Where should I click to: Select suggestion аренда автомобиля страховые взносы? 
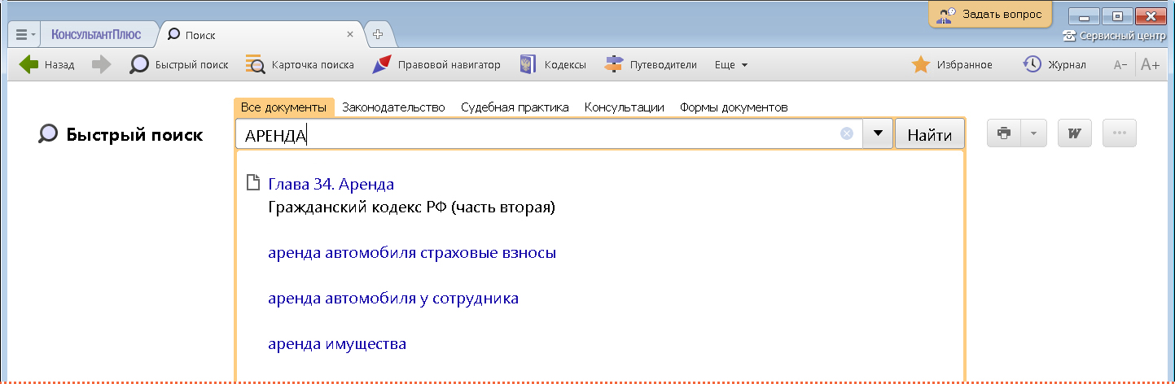tap(412, 253)
